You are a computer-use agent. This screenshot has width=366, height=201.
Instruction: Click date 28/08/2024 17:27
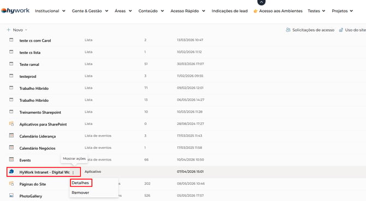[190, 124]
